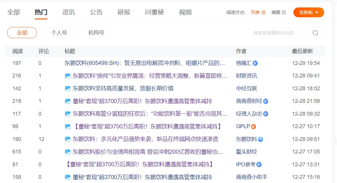337x183 pixels.
Task: Open author 经理人杂志's page
Action: click(249, 114)
